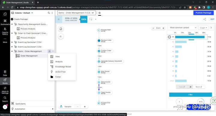The height and width of the screenshot is (116, 216).
Task: Select the variant two bar
Action: coord(181,42)
